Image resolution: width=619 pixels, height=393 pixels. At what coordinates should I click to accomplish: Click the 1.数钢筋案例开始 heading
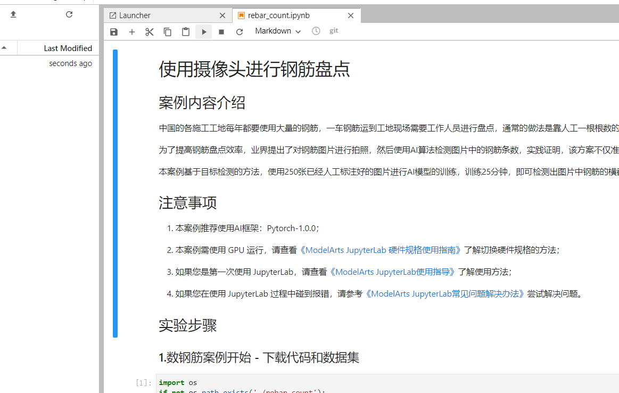coord(259,357)
